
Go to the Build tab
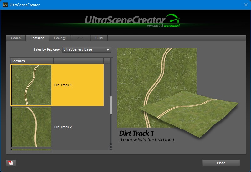[99, 38]
